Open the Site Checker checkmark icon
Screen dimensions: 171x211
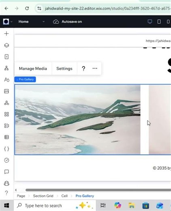point(6,160)
